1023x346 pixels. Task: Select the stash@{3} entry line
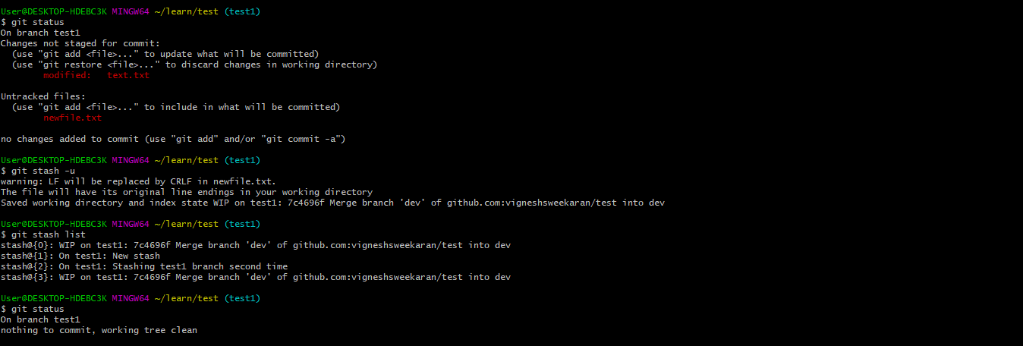[255, 277]
